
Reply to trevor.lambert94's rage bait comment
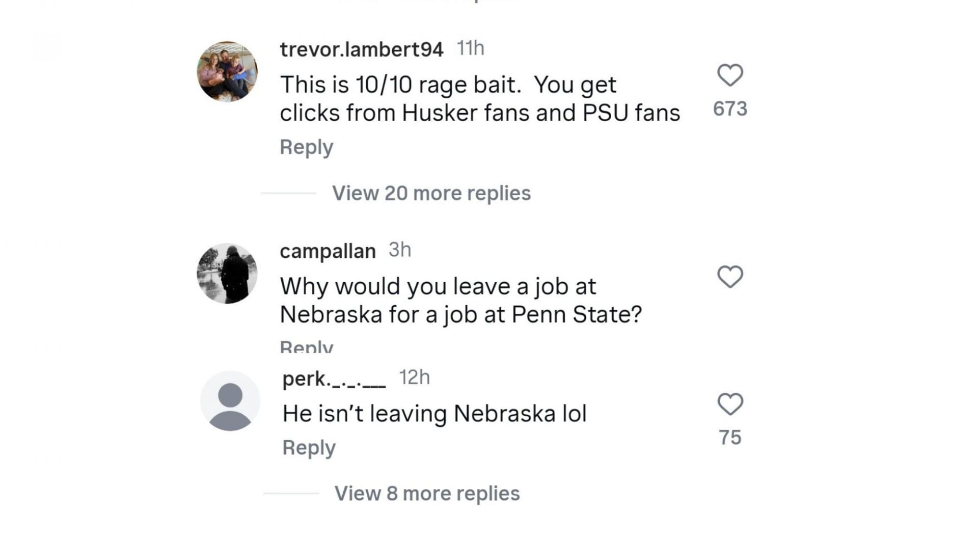tap(306, 147)
